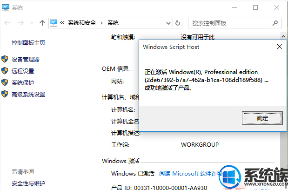Click the 计算机描述 label
288x190 pixels.
pyautogui.click(x=126, y=133)
